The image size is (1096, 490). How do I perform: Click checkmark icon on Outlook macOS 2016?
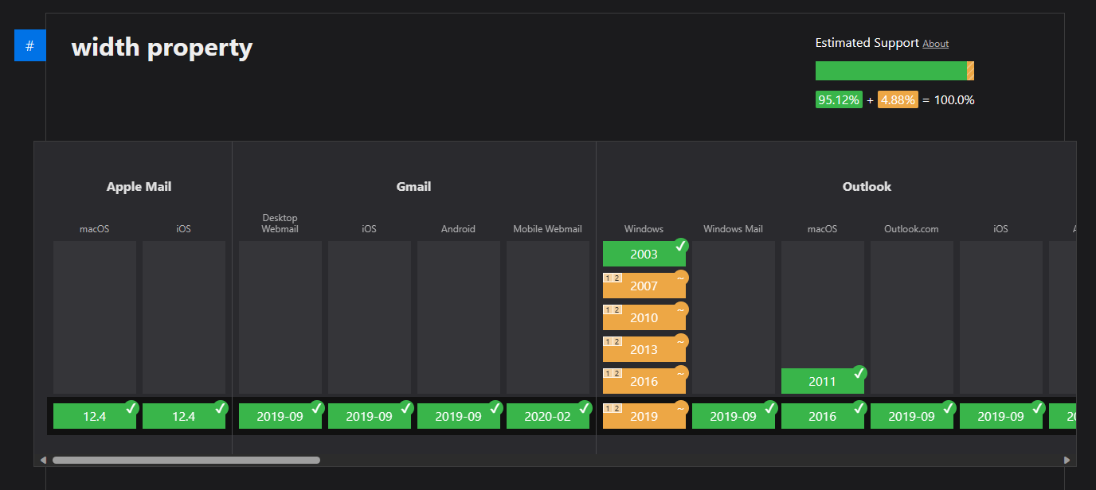(859, 408)
